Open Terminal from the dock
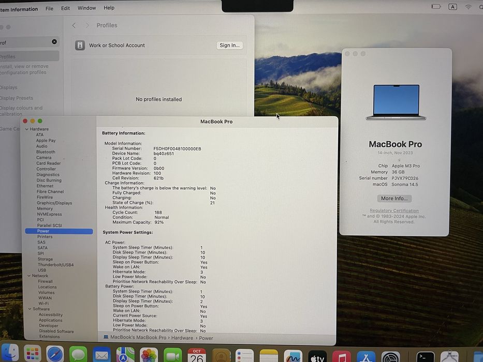This screenshot has height=362, width=483. point(426,357)
